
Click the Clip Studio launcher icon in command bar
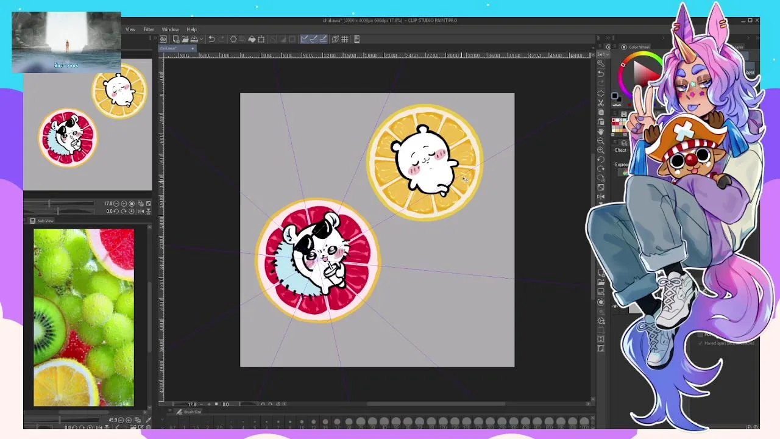click(x=163, y=39)
